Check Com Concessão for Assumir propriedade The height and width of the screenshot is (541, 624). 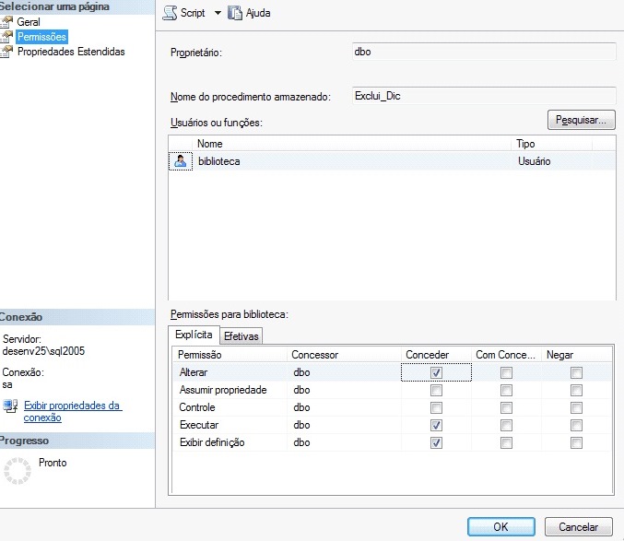pyautogui.click(x=506, y=390)
